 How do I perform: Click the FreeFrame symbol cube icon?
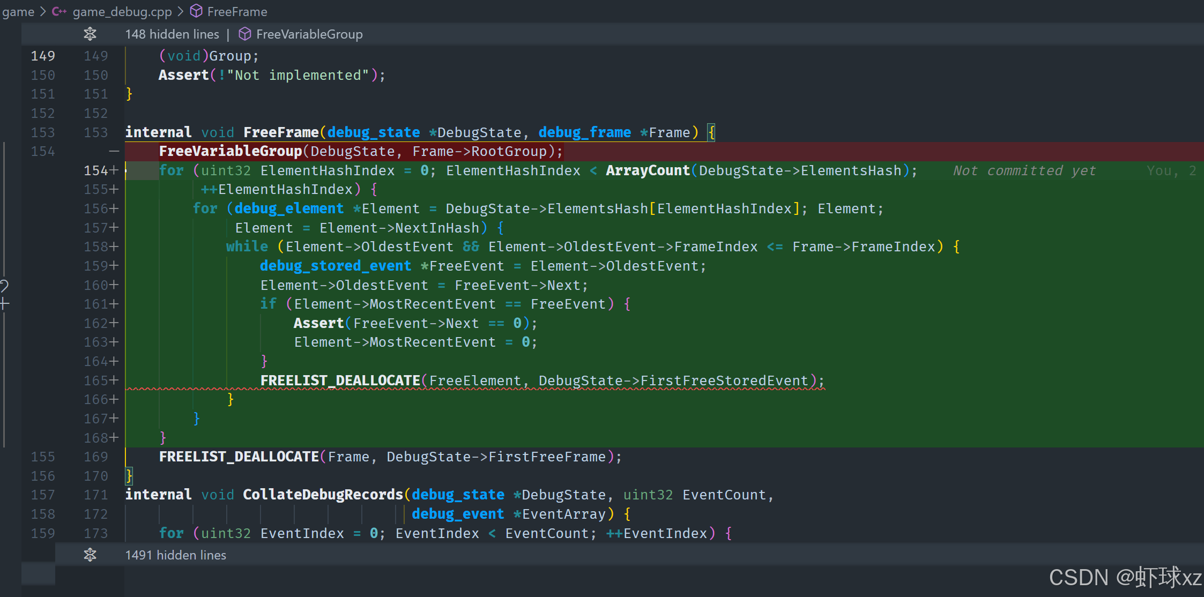[197, 11]
